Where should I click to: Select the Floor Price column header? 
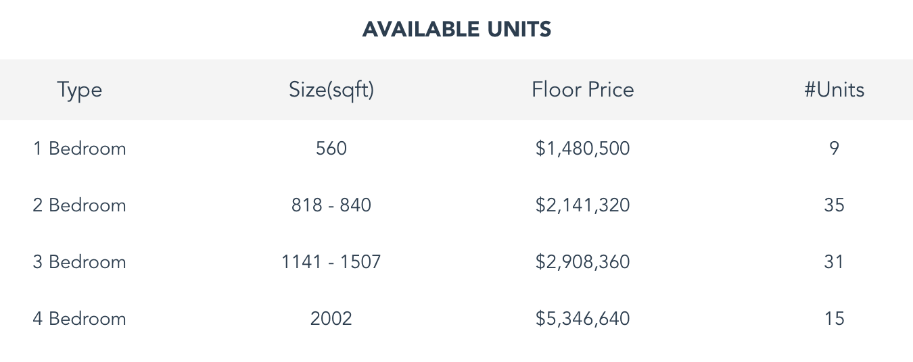click(583, 90)
